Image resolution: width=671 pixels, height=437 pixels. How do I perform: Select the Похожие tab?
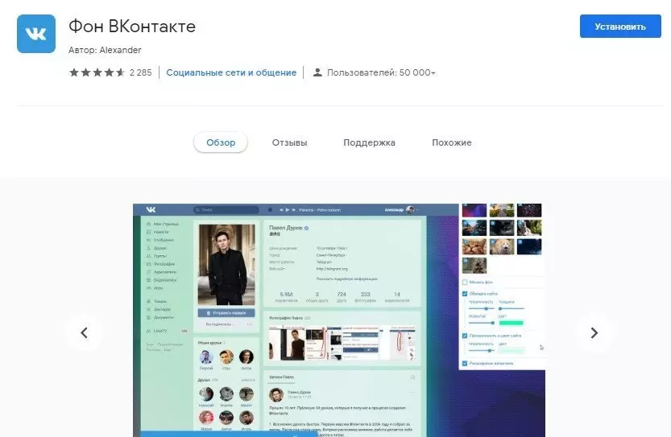451,142
